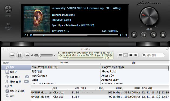Sort tracks by 샘플률 column
The image size is (170, 101).
tap(132, 88)
